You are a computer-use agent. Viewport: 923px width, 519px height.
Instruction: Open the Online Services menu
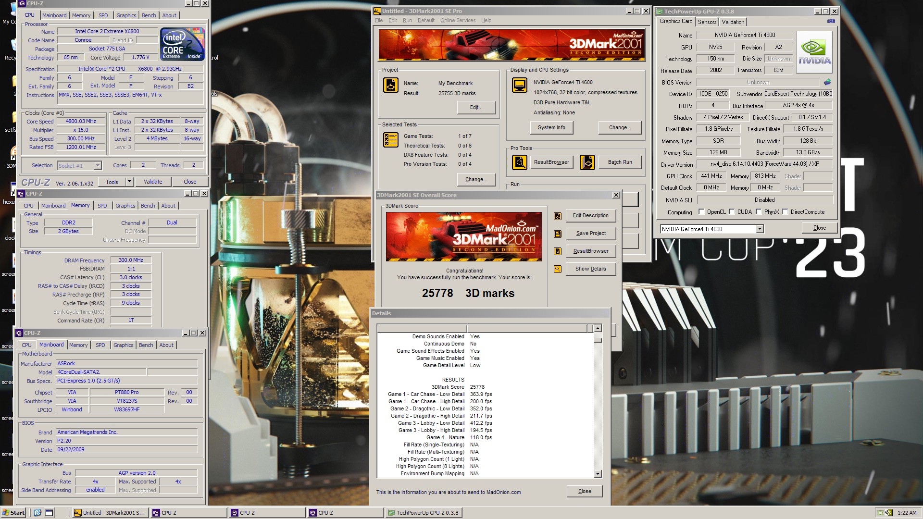[x=458, y=21]
